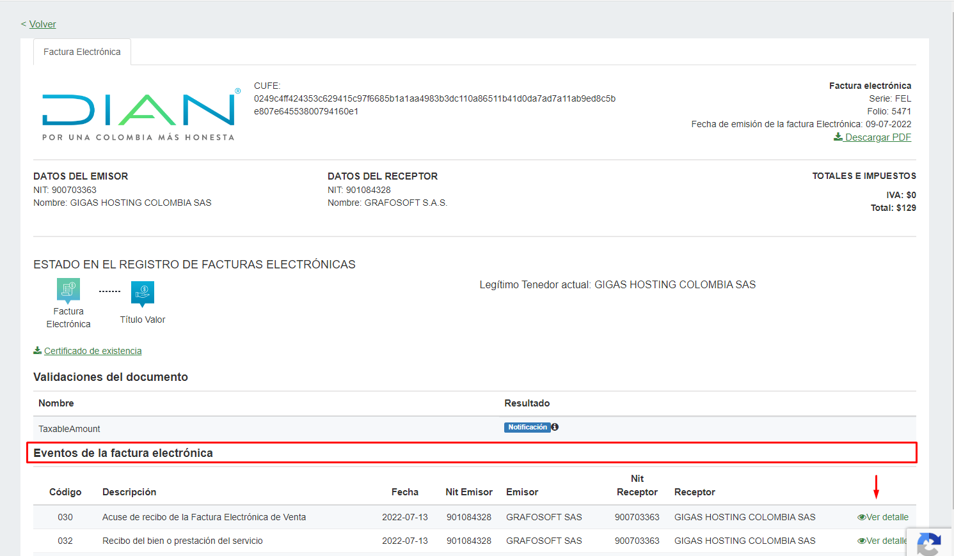Click the DIAN logo image
The width and height of the screenshot is (954, 556).
click(138, 114)
